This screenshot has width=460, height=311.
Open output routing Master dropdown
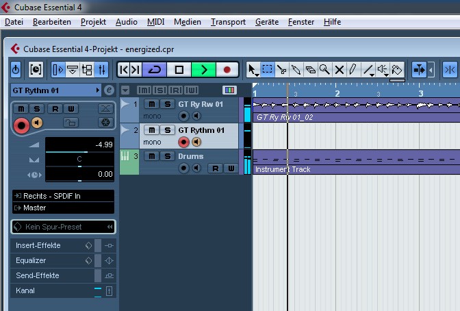point(64,208)
